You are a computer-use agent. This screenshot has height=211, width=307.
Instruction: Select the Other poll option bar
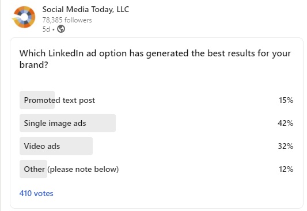click(x=156, y=169)
